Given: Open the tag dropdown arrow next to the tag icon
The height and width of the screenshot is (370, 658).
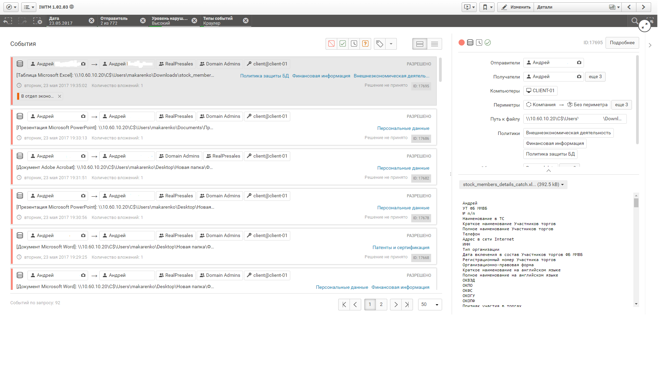Looking at the screenshot, I should point(391,44).
